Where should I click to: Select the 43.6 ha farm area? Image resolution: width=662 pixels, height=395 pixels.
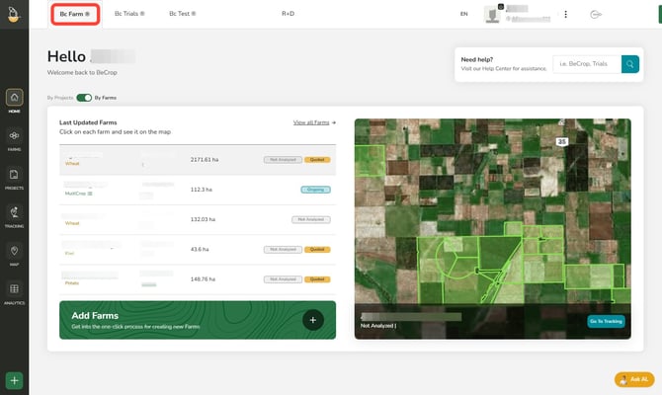[200, 250]
